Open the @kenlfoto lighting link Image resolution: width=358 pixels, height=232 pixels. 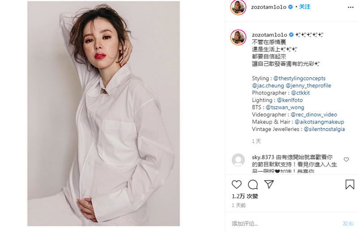click(290, 100)
